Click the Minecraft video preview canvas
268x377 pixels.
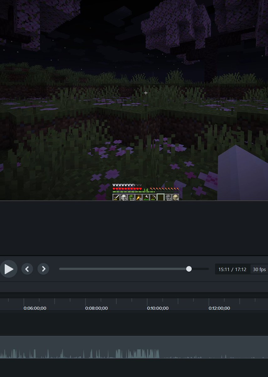[x=134, y=100]
